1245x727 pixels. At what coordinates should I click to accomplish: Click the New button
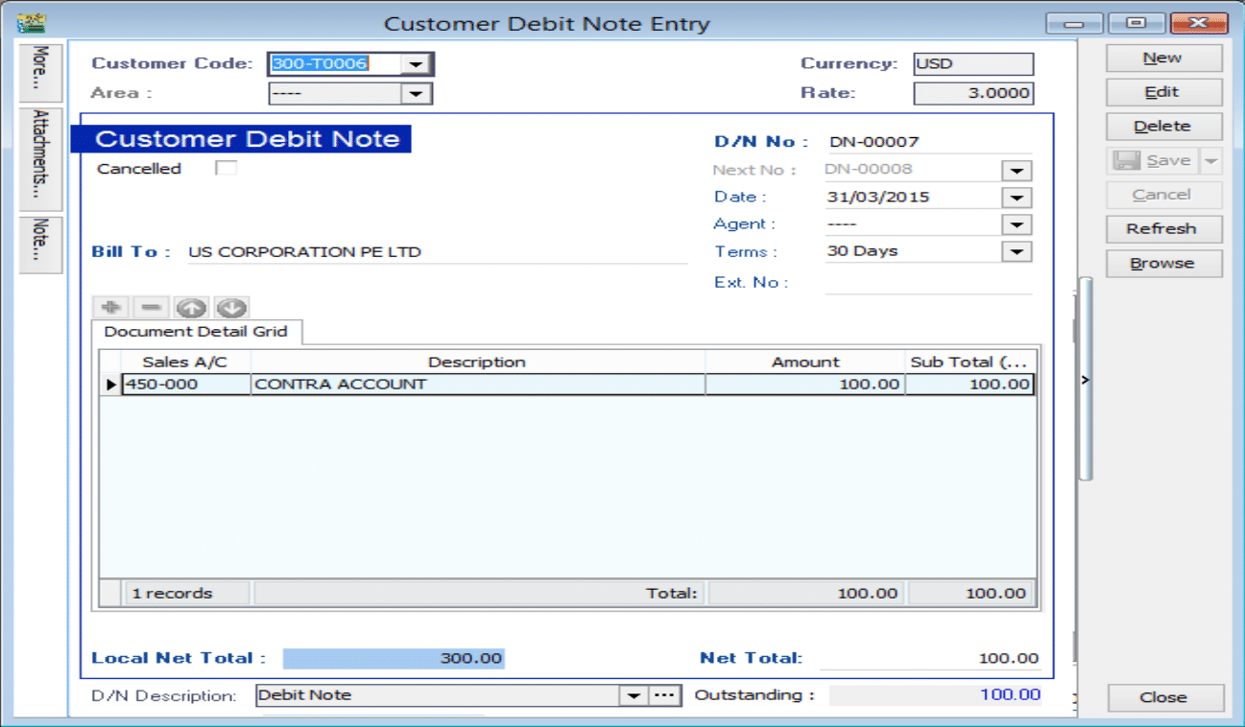(1162, 59)
